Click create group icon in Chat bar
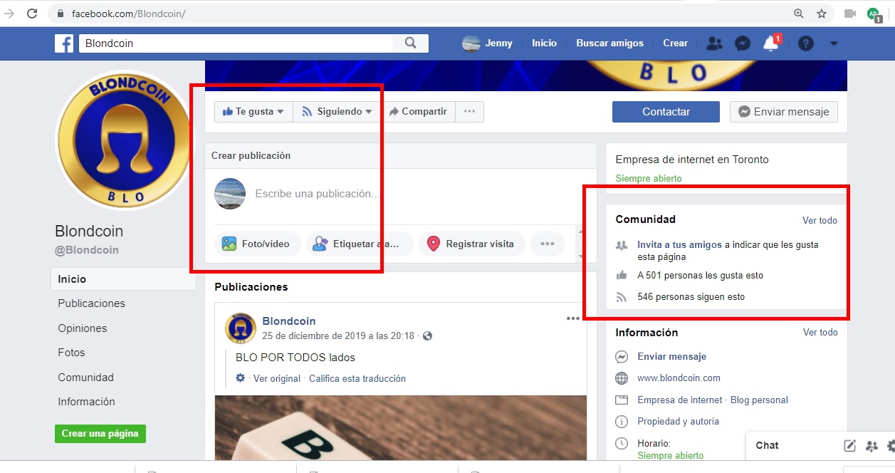The height and width of the screenshot is (473, 895). (872, 446)
